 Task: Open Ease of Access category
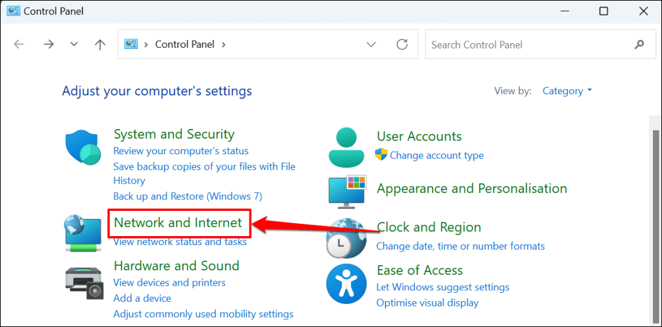(420, 270)
